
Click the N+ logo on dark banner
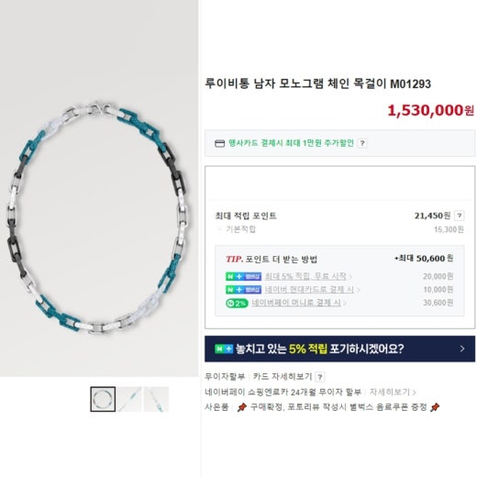coord(224,349)
